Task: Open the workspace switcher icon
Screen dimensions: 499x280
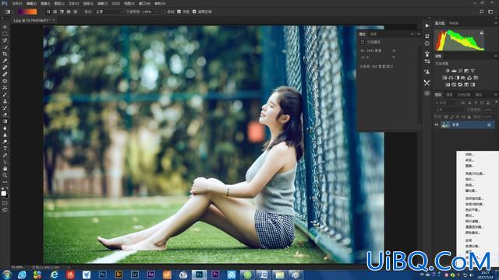Action: point(490,12)
